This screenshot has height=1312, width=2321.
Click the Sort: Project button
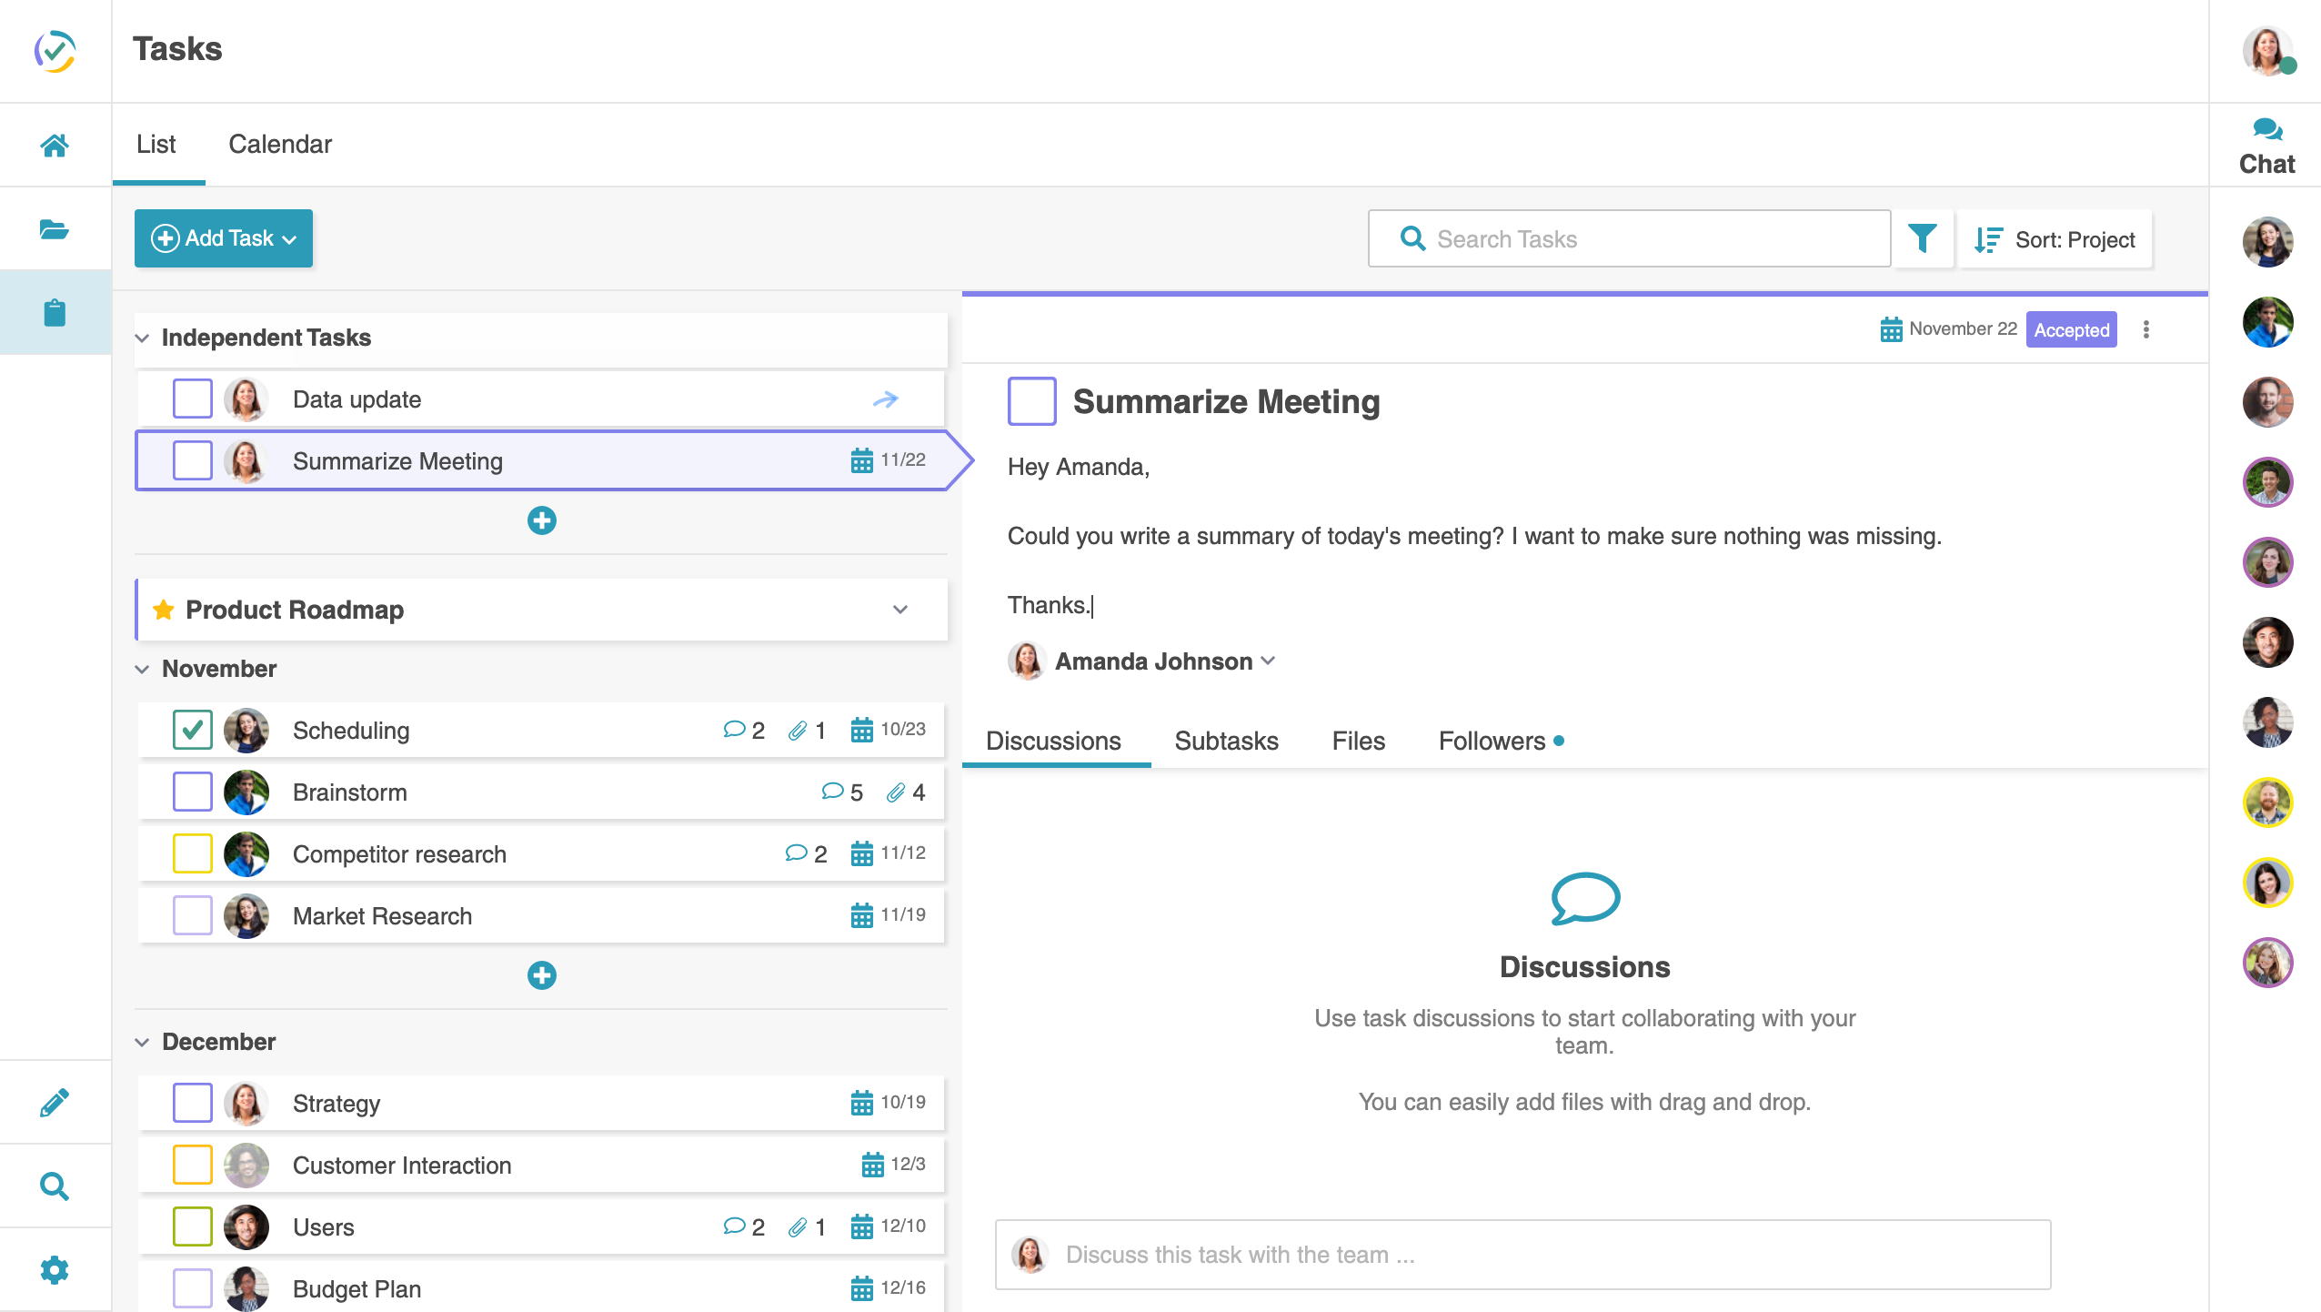(x=2055, y=239)
